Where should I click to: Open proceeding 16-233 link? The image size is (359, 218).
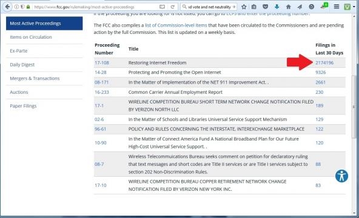102,92
